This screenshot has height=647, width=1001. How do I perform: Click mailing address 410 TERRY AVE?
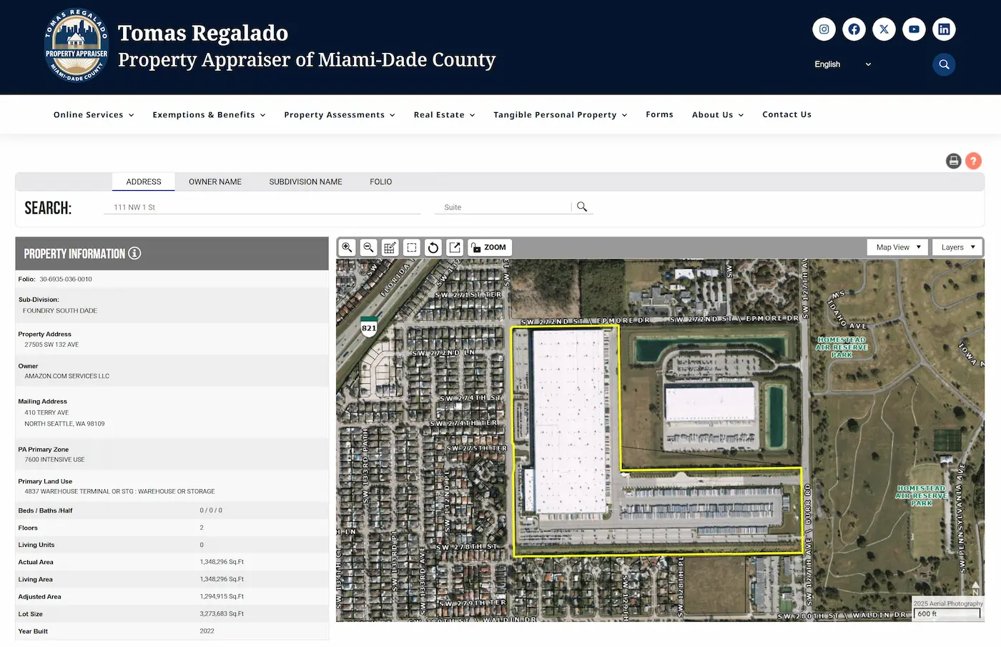(x=46, y=413)
